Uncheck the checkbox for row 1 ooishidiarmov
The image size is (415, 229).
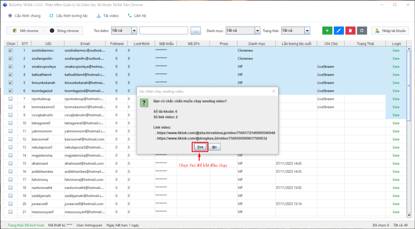click(x=11, y=51)
